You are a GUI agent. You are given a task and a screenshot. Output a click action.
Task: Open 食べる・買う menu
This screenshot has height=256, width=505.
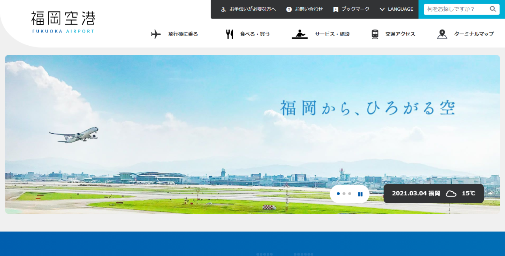(255, 34)
